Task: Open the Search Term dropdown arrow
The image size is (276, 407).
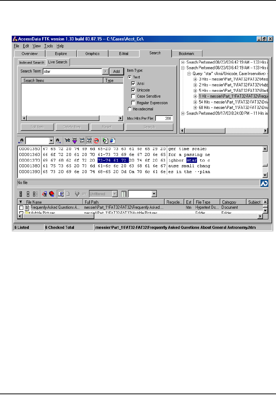Action: coord(105,71)
